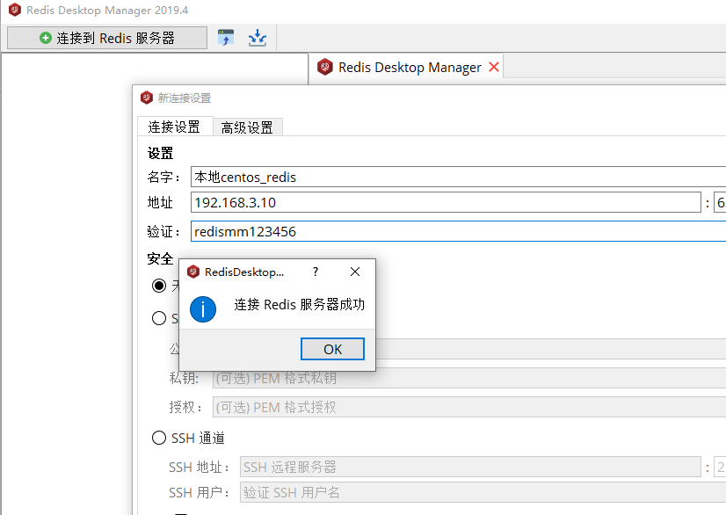Select the Redis Desktop Manager tab
Viewport: 726px width, 515px height.
[406, 68]
